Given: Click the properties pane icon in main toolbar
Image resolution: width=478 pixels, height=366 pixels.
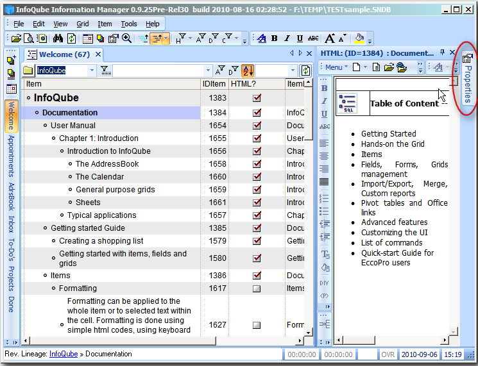Looking at the screenshot, I should [113, 38].
